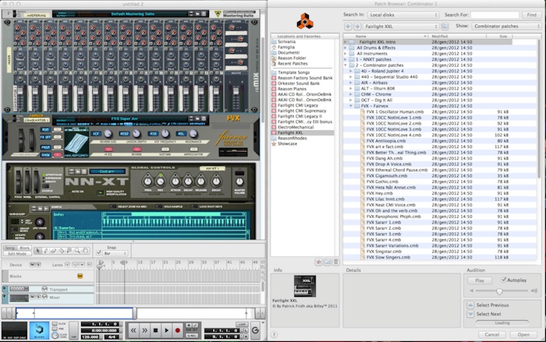This screenshot has height=342, width=546.
Task: Select the Magnify tool in sequencer toolbar
Action: (78, 250)
